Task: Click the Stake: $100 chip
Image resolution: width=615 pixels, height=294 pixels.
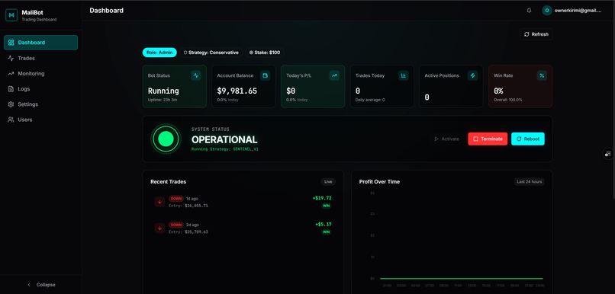Action: click(265, 53)
